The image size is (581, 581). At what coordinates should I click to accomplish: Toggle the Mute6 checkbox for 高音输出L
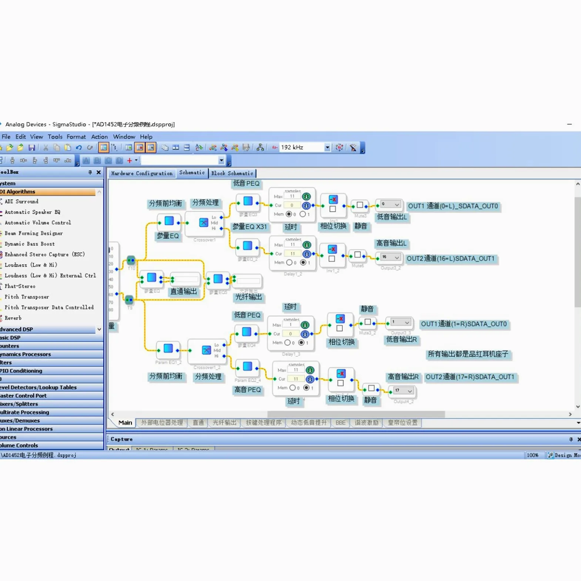(x=357, y=255)
